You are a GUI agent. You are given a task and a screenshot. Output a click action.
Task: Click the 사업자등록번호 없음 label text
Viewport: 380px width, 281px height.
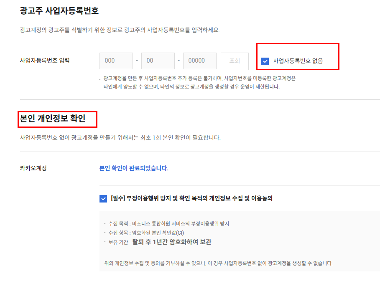click(x=298, y=61)
